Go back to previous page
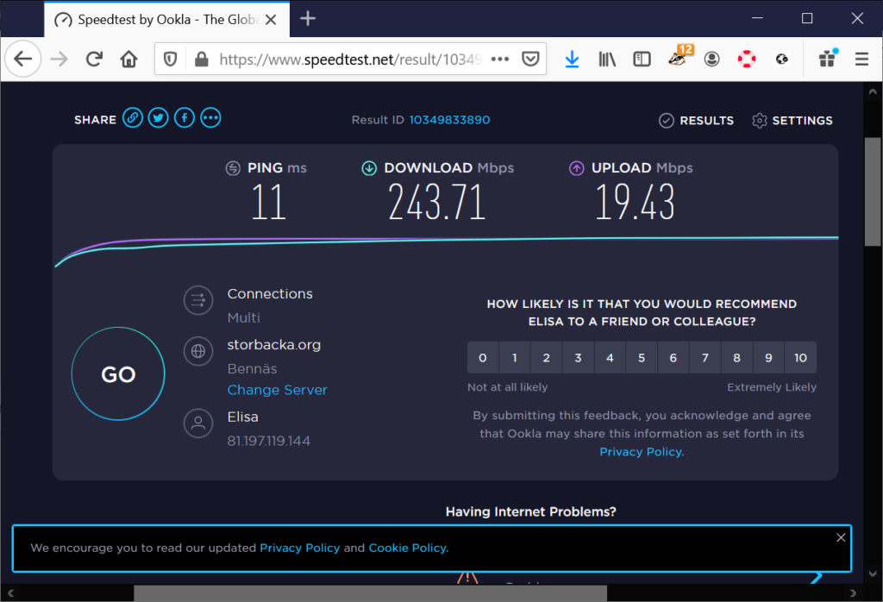 click(x=23, y=59)
